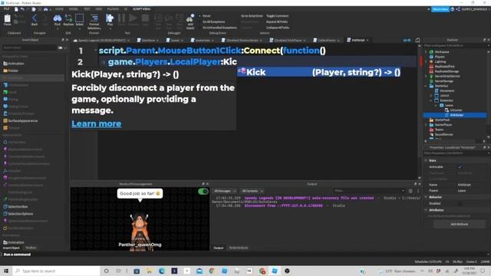Click Lighting service icon in Explorer
The height and width of the screenshot is (276, 491).
(x=431, y=61)
